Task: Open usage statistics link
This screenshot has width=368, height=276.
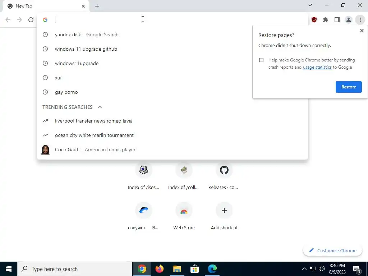Action: click(317, 67)
